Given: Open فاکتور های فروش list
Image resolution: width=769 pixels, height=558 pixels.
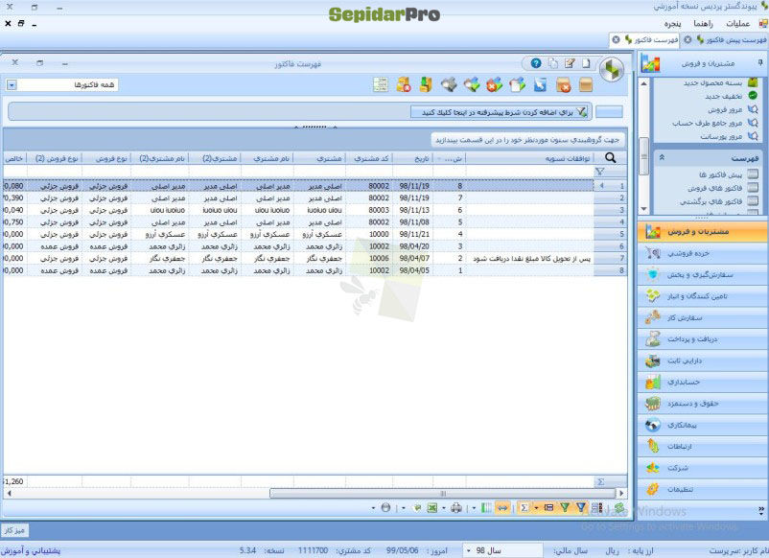Looking at the screenshot, I should coord(714,188).
